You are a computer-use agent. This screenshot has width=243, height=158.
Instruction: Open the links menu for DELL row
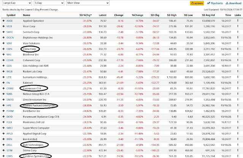tap(238, 145)
